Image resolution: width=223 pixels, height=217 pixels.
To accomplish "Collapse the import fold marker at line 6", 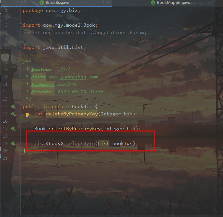I will (x=21, y=47).
